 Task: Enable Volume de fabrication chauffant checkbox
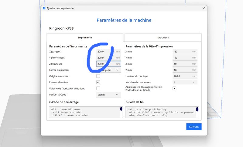click(98, 88)
